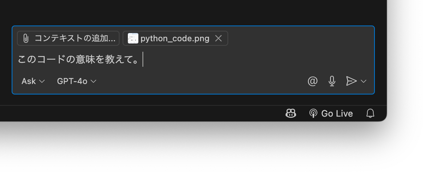Remove the python_code.png attachment
Screen dimensions: 429x177
pyautogui.click(x=218, y=39)
